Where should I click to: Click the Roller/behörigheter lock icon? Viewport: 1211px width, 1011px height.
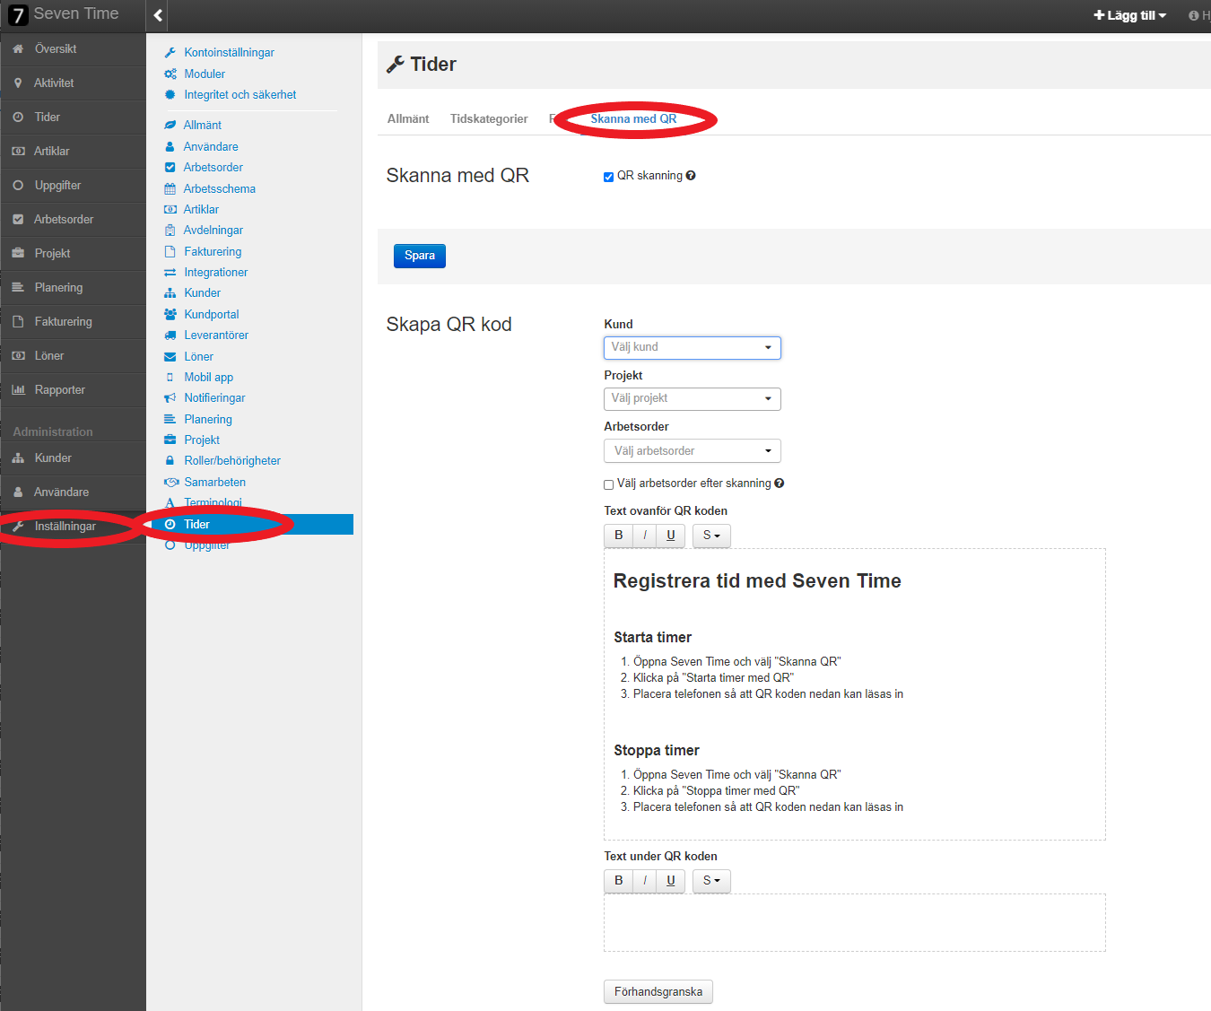[x=170, y=461]
